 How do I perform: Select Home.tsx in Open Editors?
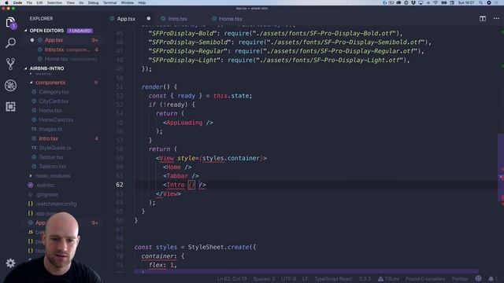(x=56, y=59)
